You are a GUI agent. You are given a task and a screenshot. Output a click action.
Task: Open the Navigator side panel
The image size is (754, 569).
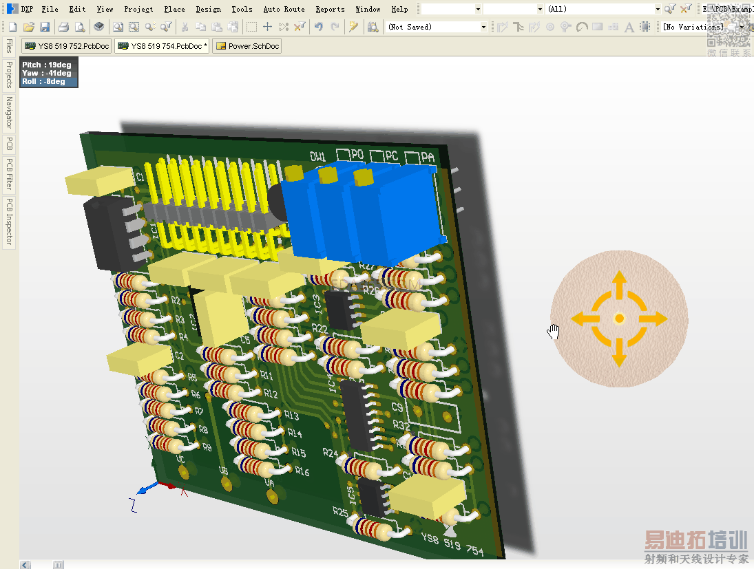click(9, 112)
